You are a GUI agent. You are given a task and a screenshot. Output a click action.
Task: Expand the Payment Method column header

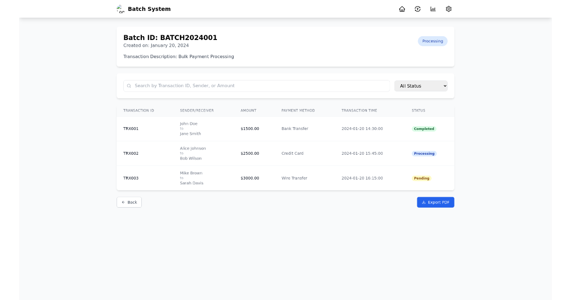tap(297, 110)
